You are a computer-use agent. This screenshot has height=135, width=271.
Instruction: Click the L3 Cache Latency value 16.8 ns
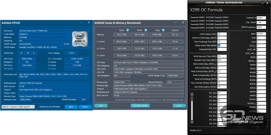[175, 55]
